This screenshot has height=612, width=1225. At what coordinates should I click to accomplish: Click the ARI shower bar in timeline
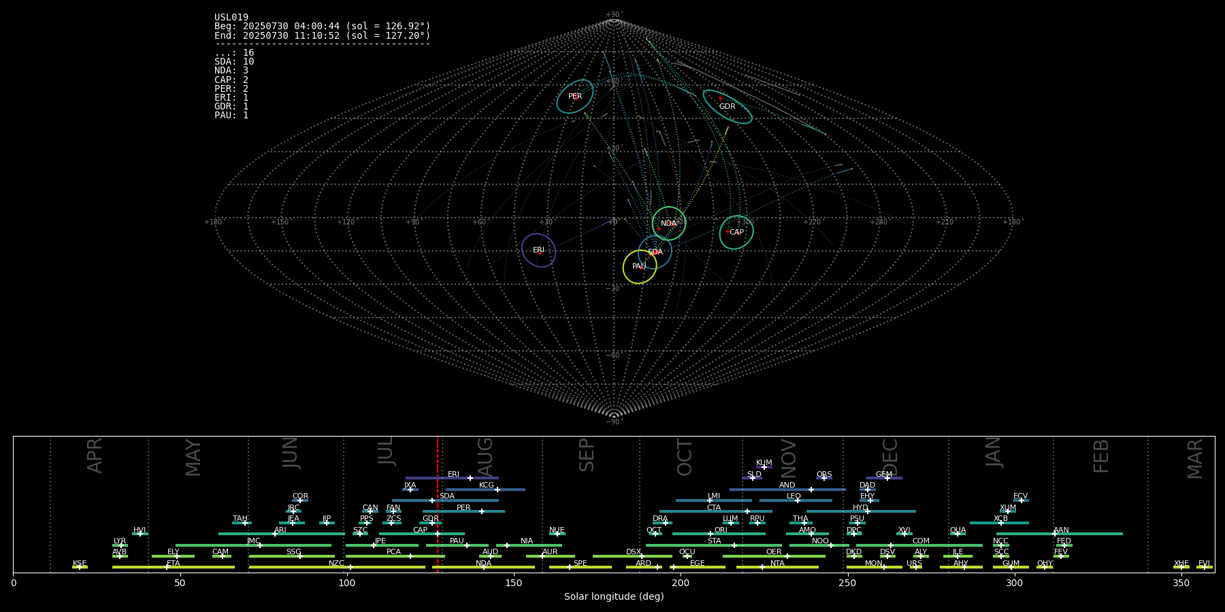[x=282, y=534]
